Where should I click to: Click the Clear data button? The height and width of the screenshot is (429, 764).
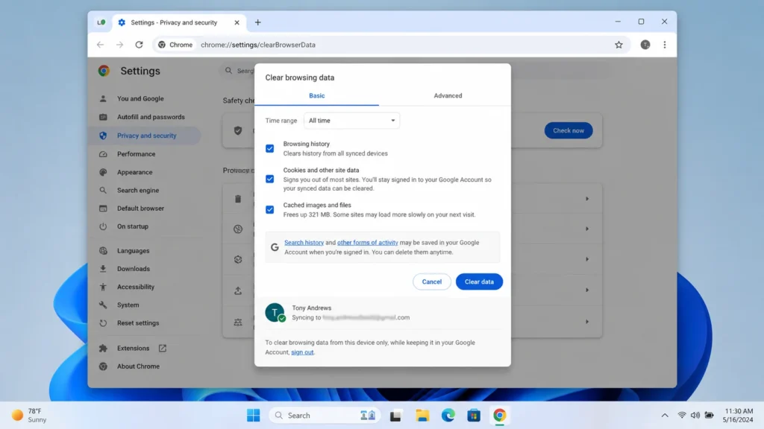pyautogui.click(x=479, y=282)
